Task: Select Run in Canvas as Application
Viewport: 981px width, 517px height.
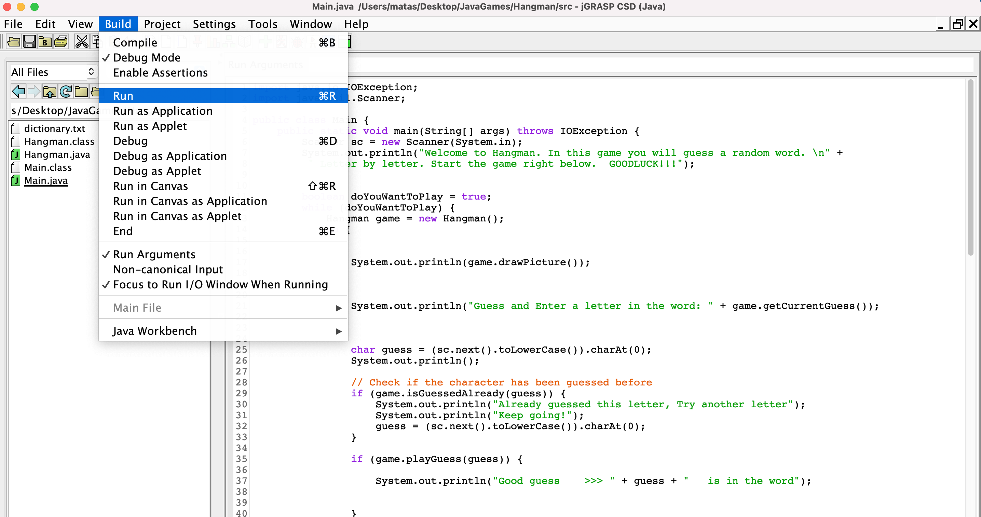Action: [x=223, y=201]
